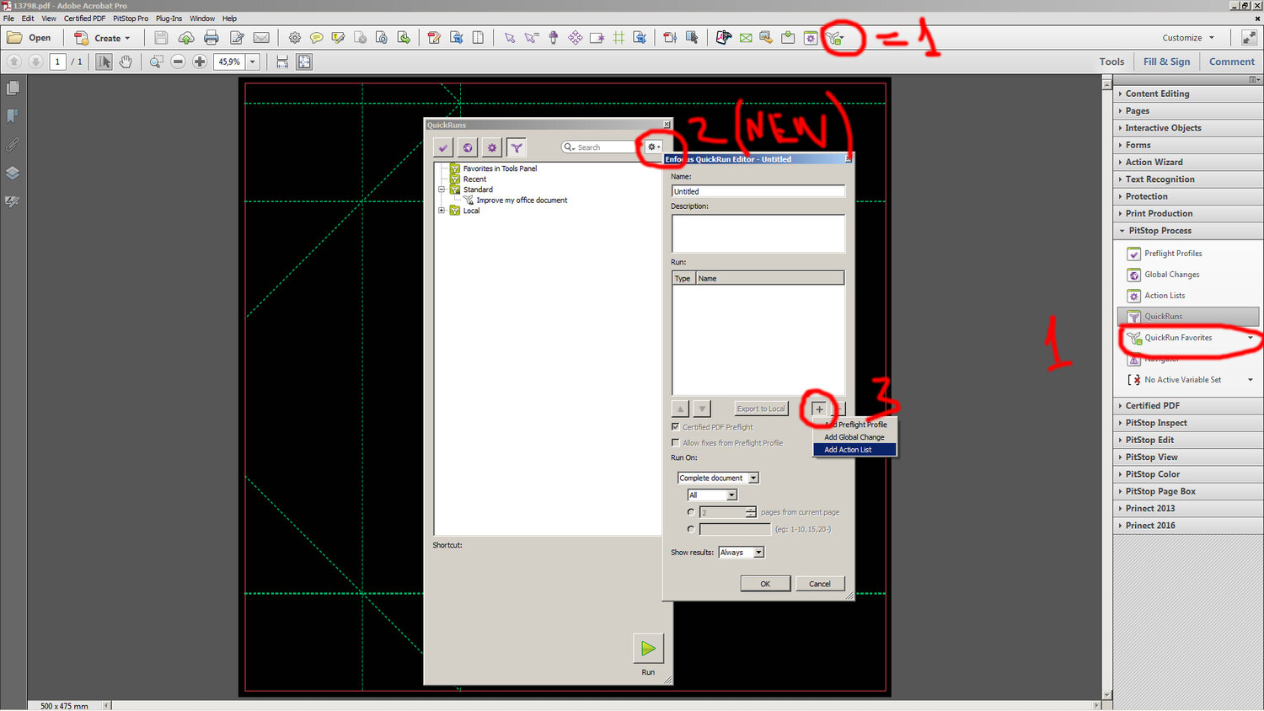Open the page thumbnails sidebar panel
Image resolution: width=1264 pixels, height=711 pixels.
pos(13,88)
